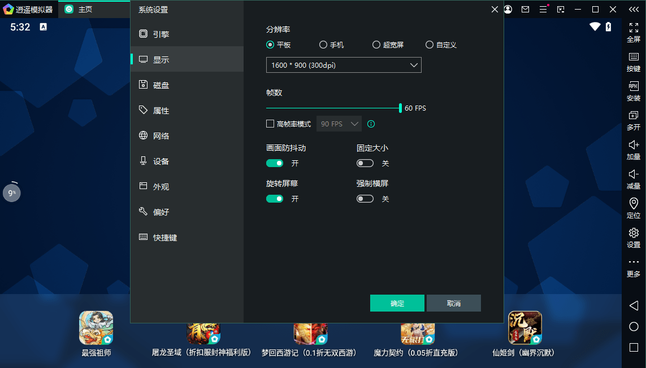The height and width of the screenshot is (368, 646).
Task: Click the account avatar icon
Action: click(x=508, y=9)
